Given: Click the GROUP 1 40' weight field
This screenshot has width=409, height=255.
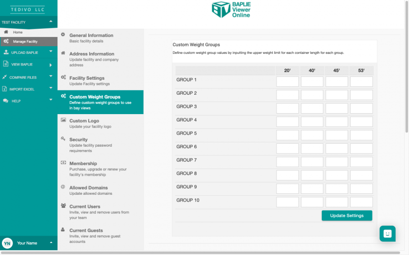Looking at the screenshot, I should [312, 82].
